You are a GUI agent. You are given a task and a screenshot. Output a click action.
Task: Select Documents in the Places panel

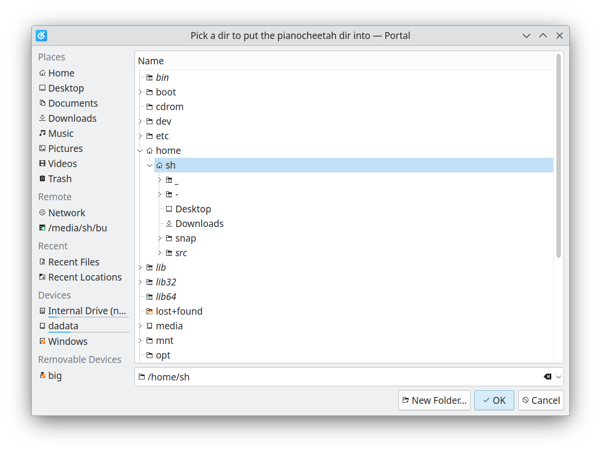tap(73, 103)
